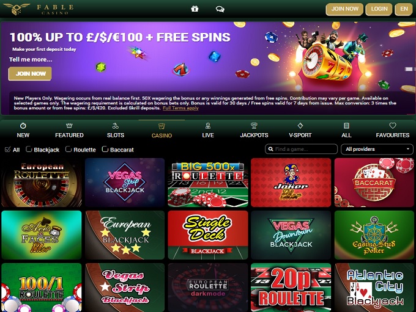Switch to the ALL games tab

point(346,130)
